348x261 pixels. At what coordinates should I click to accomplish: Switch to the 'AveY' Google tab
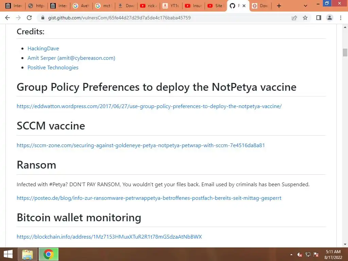click(x=81, y=6)
